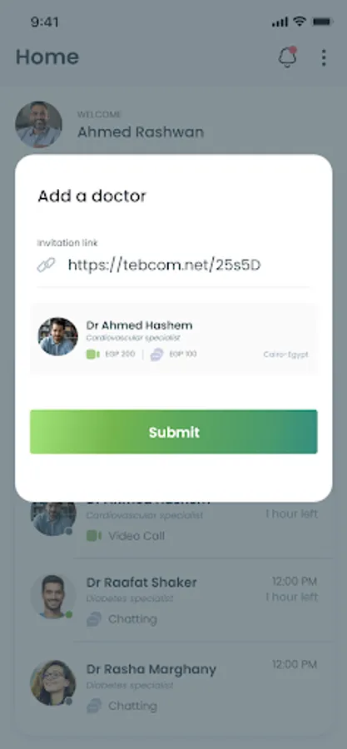The image size is (347, 749).
Task: Tap Ahmed Rashwan's profile avatar
Action: tap(38, 124)
